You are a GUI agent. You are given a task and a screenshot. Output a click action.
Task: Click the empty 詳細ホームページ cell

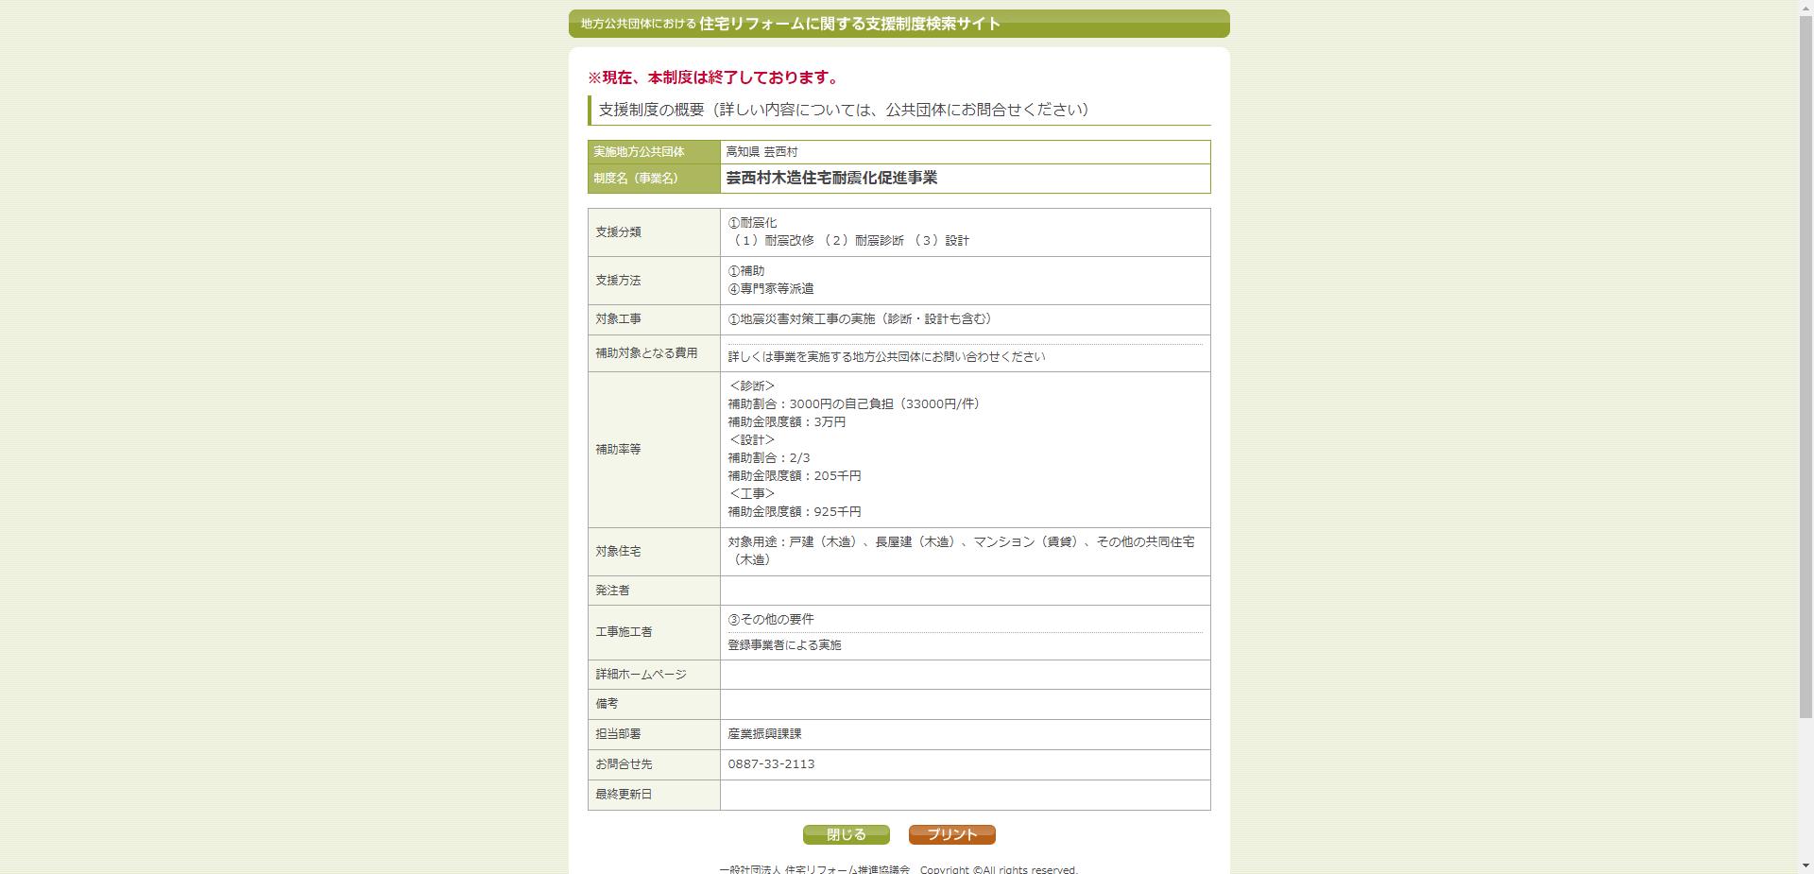point(964,675)
